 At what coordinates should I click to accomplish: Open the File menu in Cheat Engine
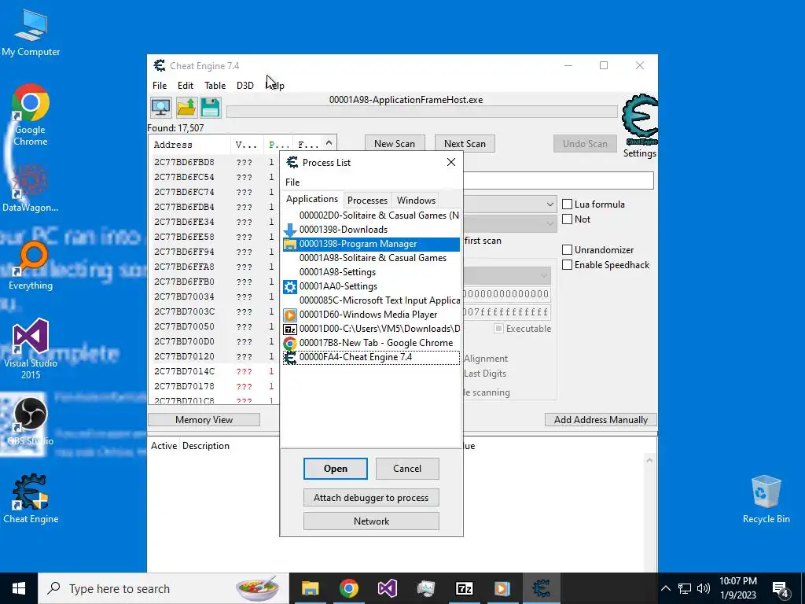160,86
